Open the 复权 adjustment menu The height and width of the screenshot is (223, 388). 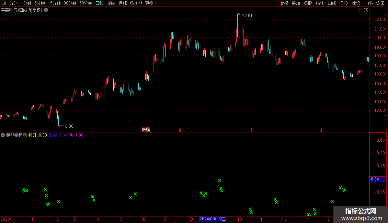(x=284, y=3)
